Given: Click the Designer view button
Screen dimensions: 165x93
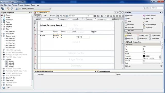Looking at the screenshot, I should click(x=37, y=16).
